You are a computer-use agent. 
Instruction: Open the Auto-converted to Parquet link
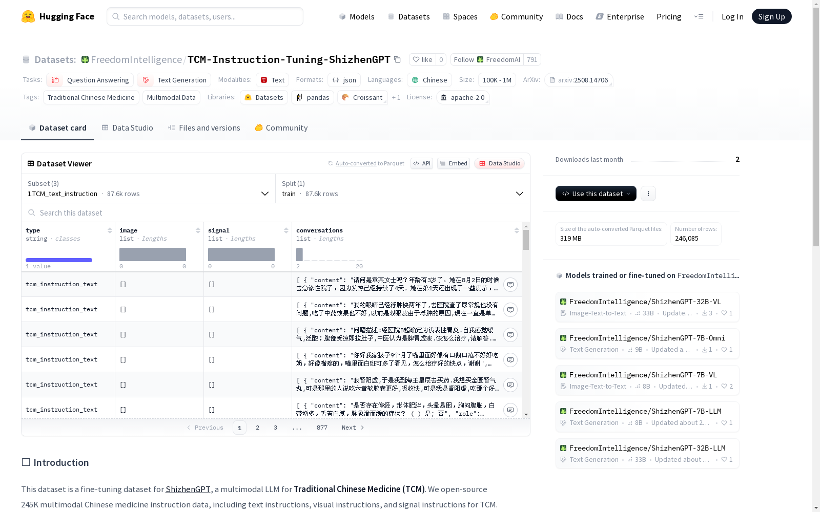click(366, 164)
